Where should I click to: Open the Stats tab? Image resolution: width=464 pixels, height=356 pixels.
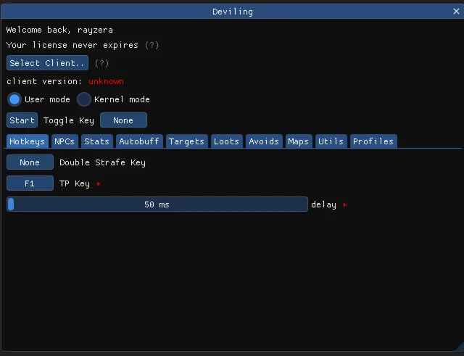click(x=96, y=141)
